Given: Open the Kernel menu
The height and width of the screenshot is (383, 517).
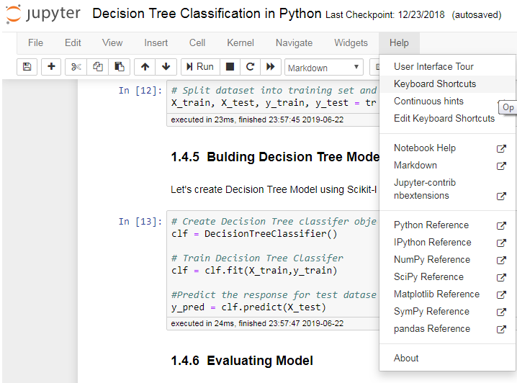Looking at the screenshot, I should click(x=240, y=43).
